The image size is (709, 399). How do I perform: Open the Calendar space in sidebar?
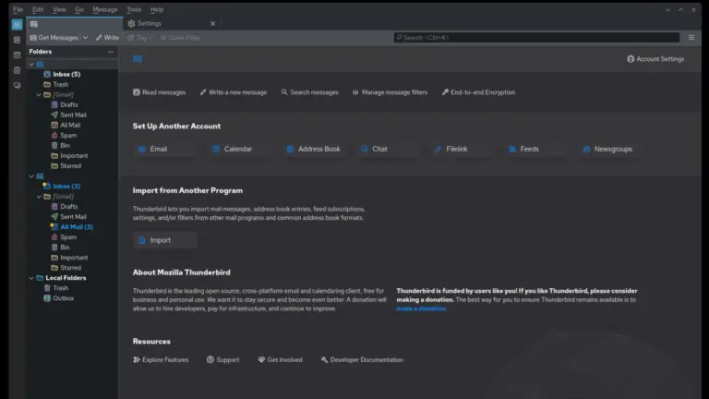[17, 55]
